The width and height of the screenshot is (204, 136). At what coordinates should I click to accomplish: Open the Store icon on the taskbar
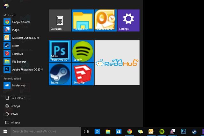[x=119, y=132]
